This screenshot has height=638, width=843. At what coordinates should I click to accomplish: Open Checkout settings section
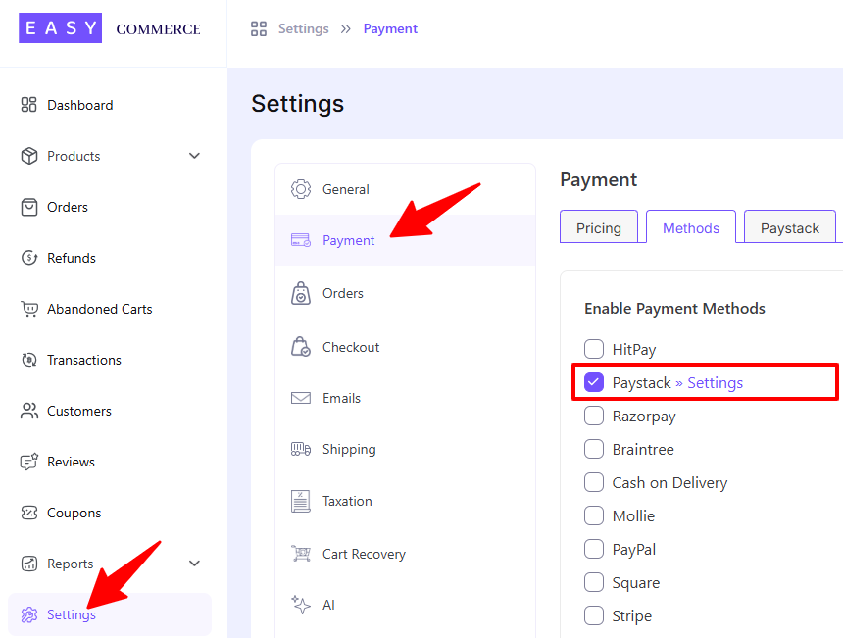(x=406, y=347)
